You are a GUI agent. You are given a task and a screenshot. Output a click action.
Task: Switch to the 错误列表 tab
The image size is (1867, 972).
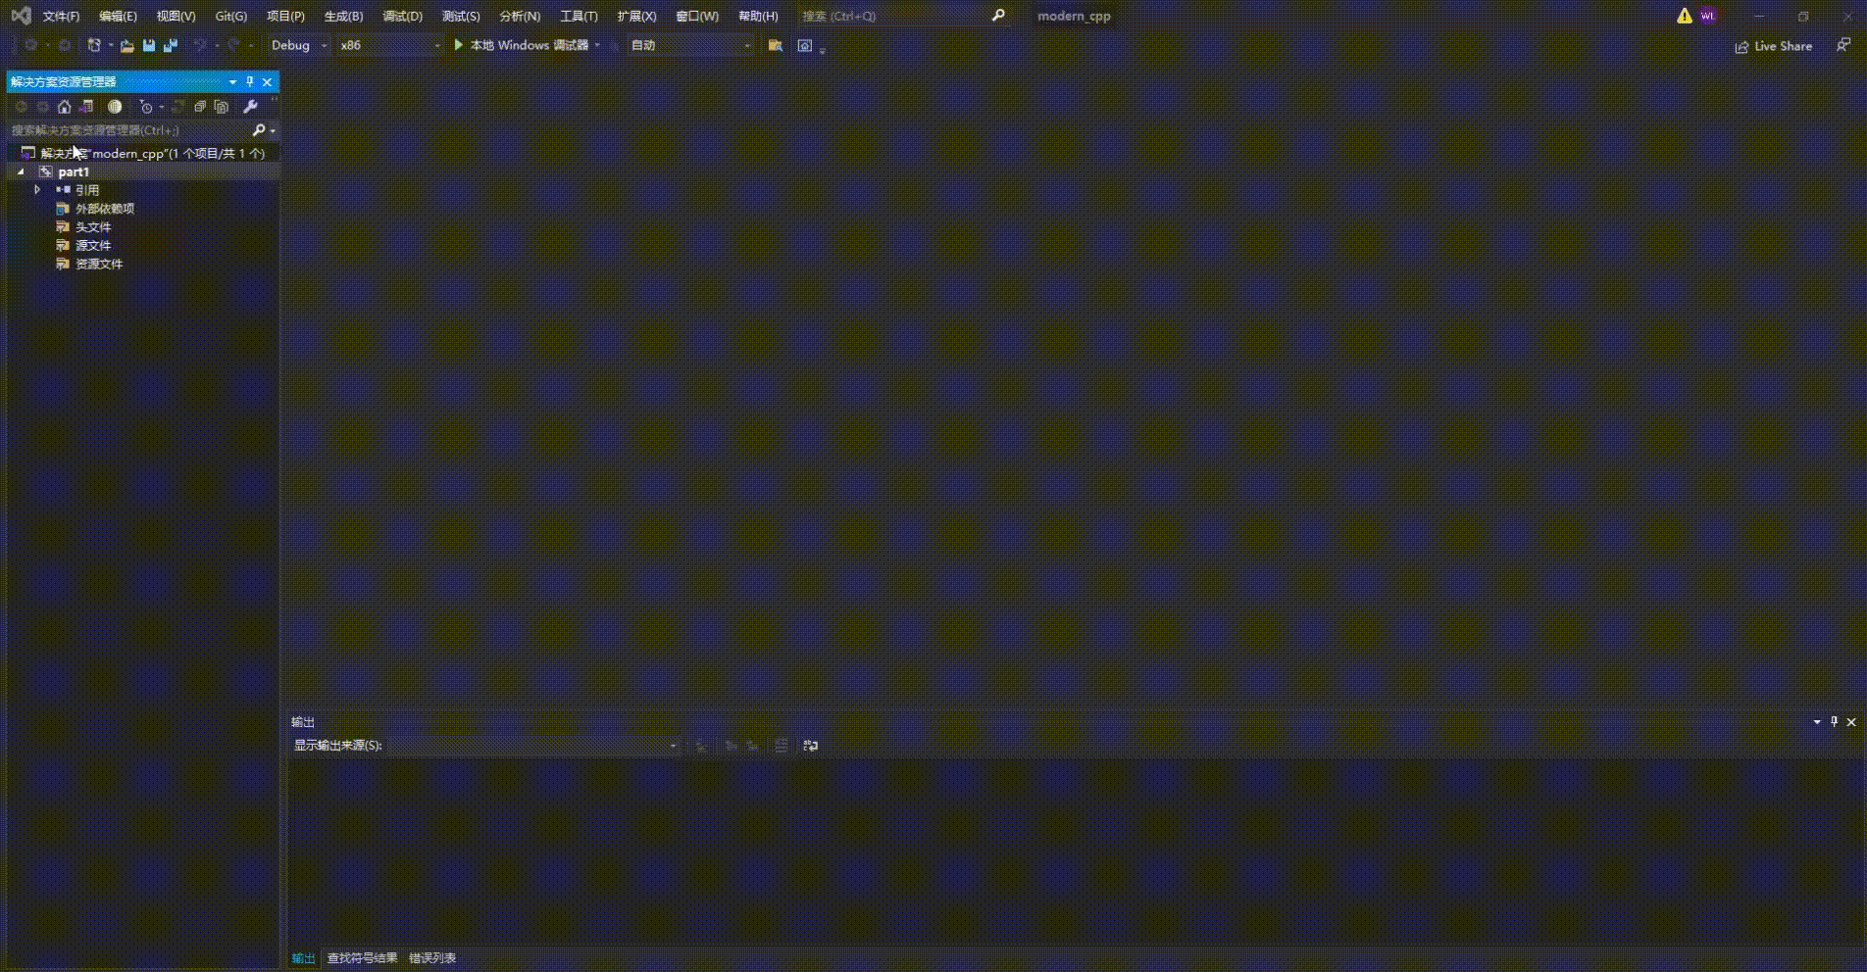pyautogui.click(x=432, y=958)
